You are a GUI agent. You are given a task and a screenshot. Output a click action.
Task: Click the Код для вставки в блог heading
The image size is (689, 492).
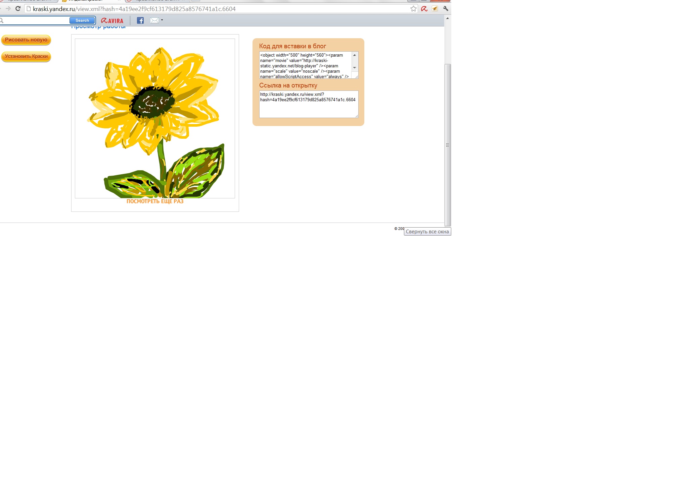pos(292,46)
